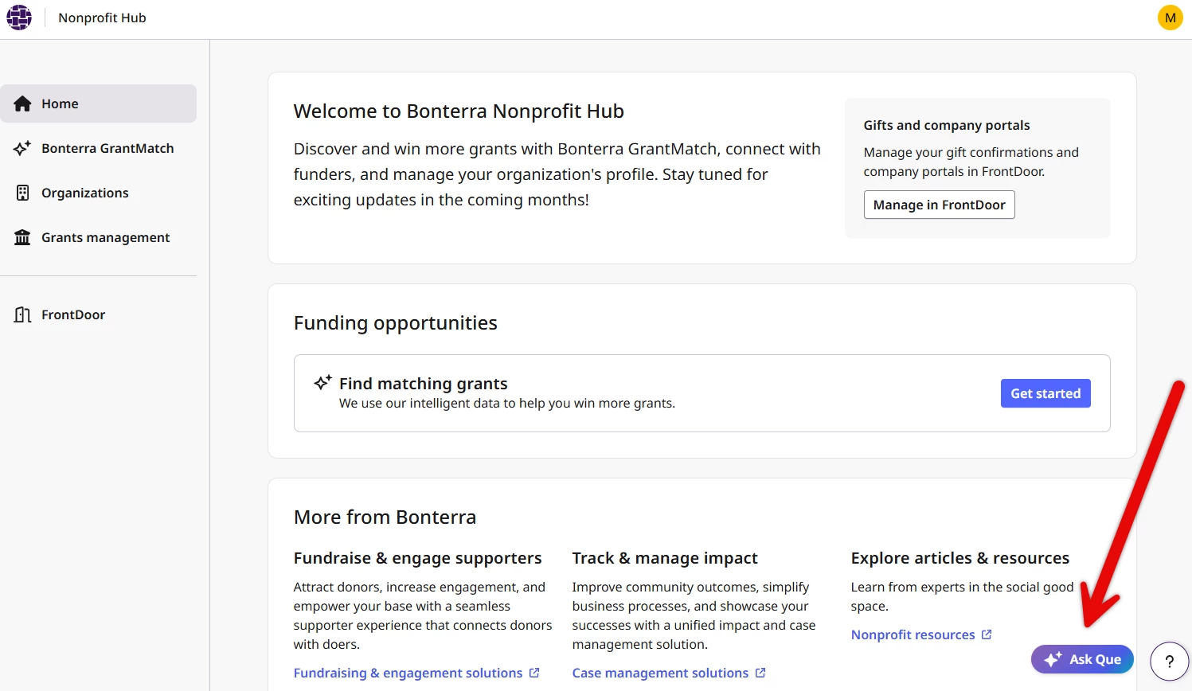This screenshot has height=691, width=1192.
Task: Click the sparkle icon beside Find matching grants
Action: 322,382
